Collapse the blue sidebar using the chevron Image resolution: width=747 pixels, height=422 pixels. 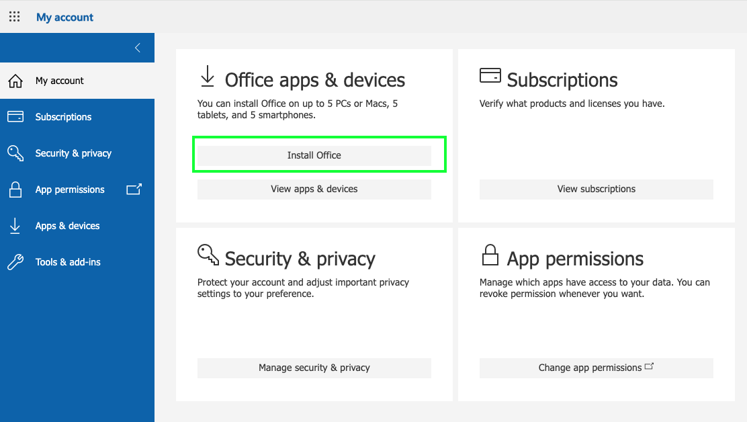point(137,48)
